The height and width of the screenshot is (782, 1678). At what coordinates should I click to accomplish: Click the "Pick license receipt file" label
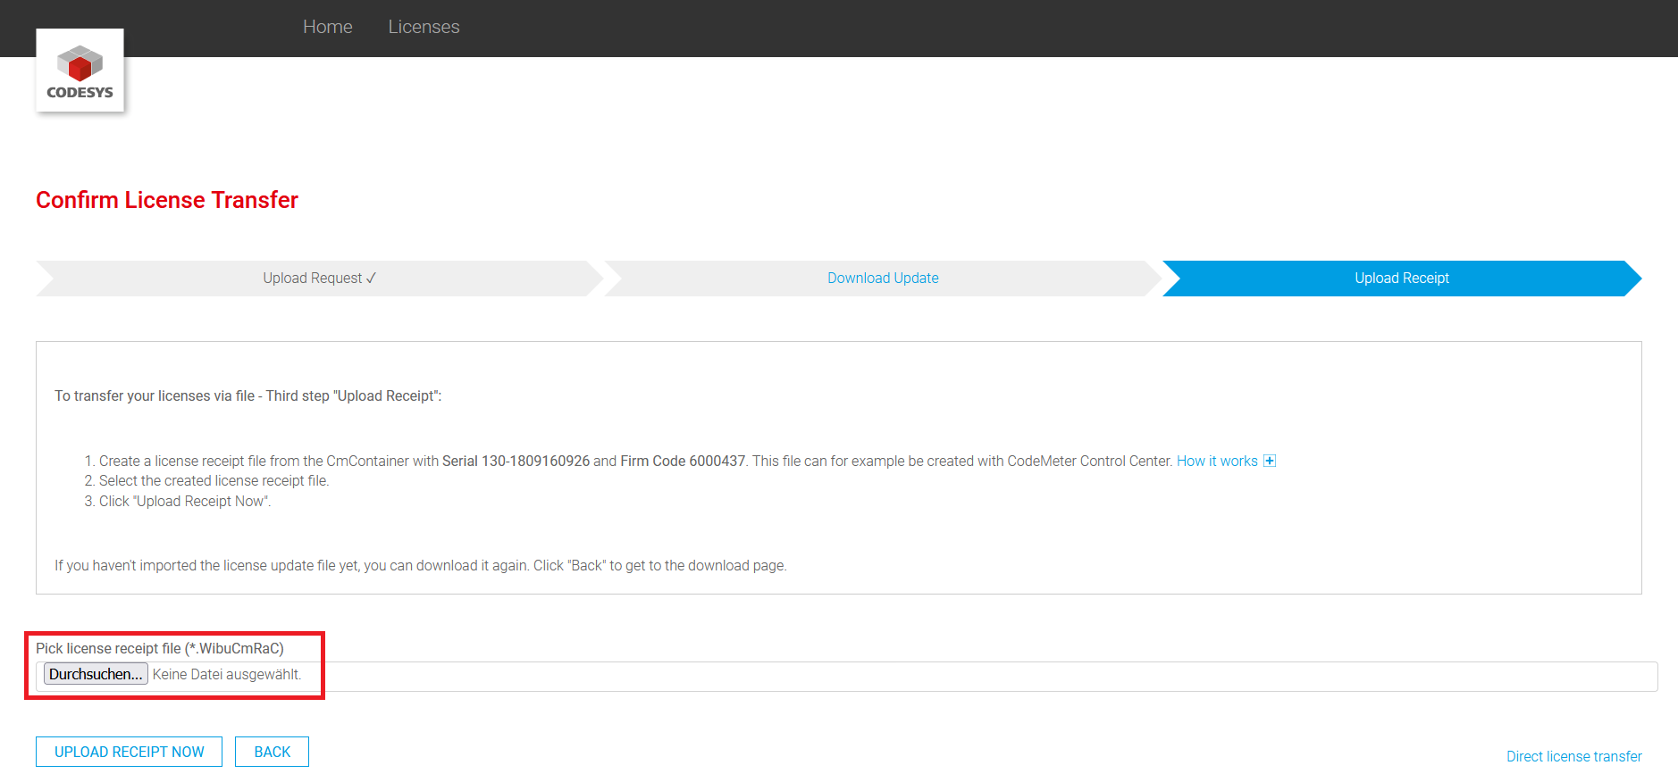pyautogui.click(x=160, y=649)
